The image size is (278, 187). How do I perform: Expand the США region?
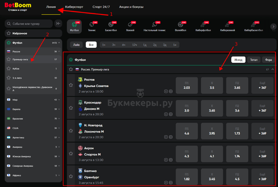coord(59,128)
